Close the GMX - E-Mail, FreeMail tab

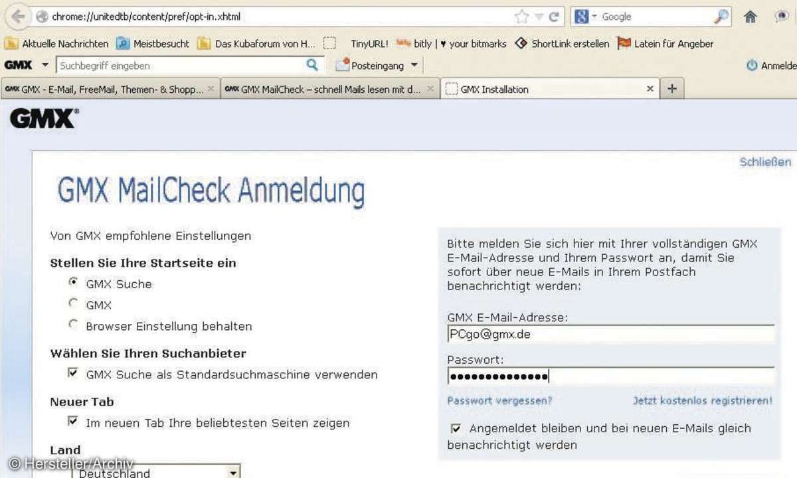pyautogui.click(x=211, y=89)
